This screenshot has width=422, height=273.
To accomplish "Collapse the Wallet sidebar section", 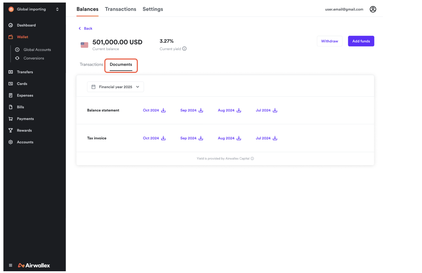I will click(x=22, y=37).
